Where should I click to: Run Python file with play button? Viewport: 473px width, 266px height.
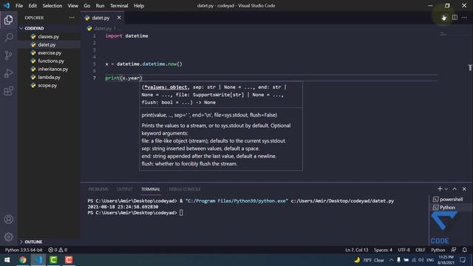(443, 18)
